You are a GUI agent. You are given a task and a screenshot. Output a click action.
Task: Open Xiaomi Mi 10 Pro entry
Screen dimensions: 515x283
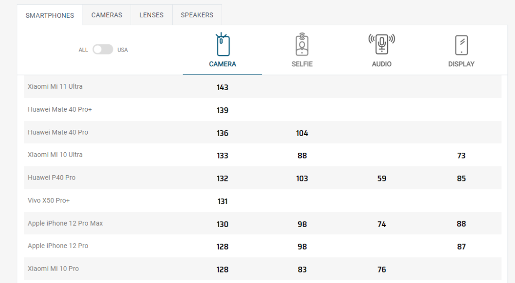click(x=53, y=269)
